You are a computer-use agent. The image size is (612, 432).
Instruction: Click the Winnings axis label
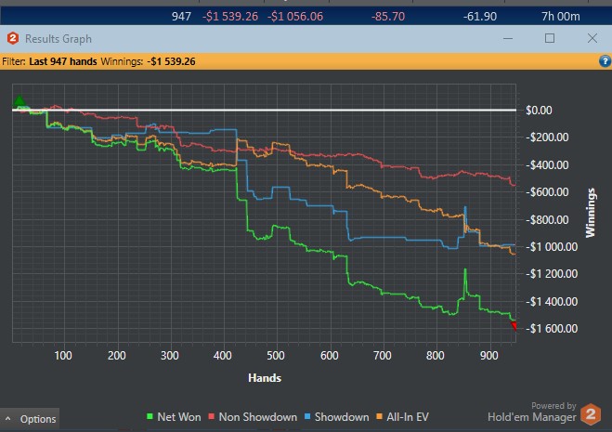tap(590, 213)
